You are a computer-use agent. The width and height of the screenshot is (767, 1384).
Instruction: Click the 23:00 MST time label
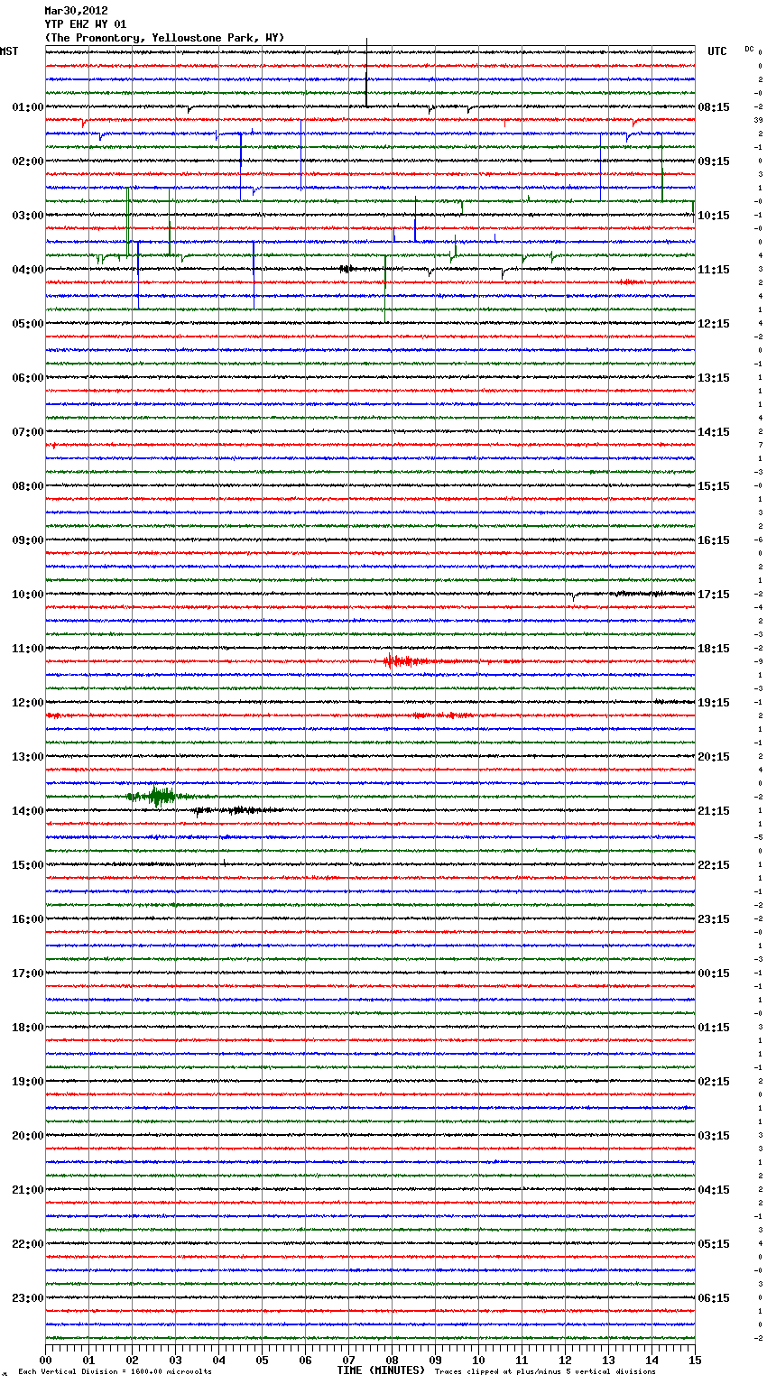pos(28,1297)
